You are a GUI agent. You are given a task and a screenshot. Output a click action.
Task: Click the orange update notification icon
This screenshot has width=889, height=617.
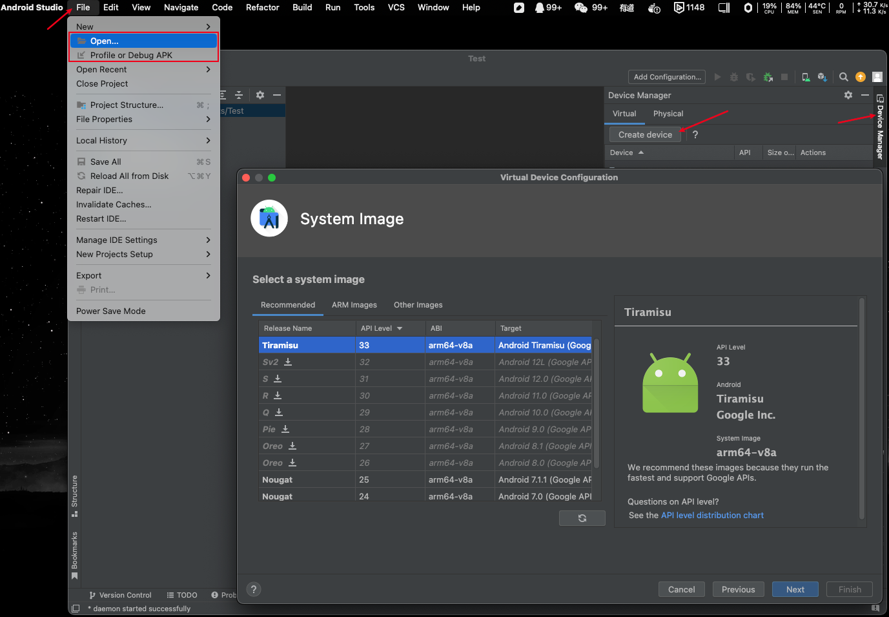(x=860, y=77)
